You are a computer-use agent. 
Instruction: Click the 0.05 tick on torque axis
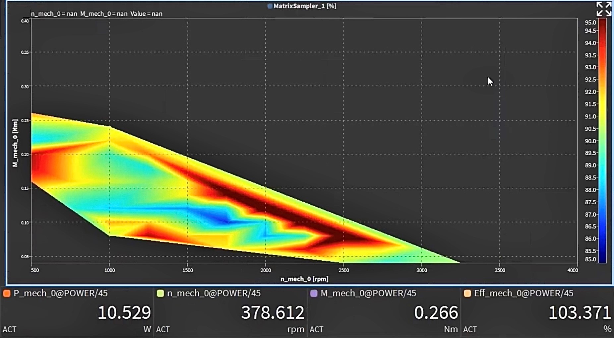[x=25, y=256]
